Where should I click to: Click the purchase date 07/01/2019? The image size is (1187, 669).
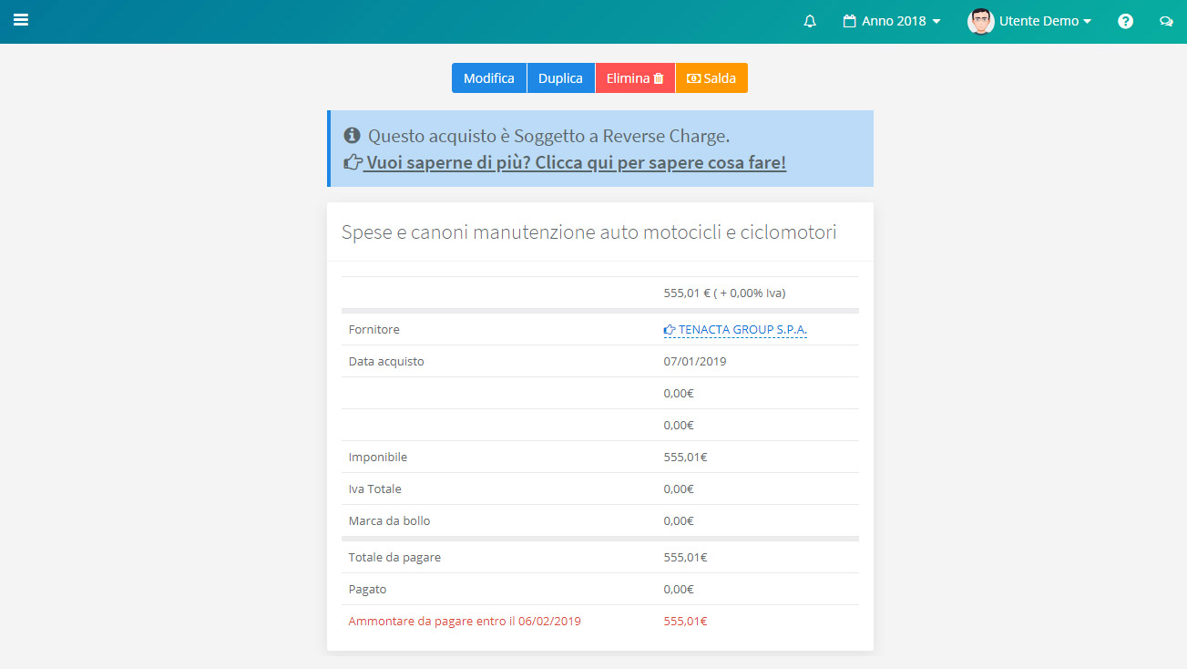click(694, 362)
